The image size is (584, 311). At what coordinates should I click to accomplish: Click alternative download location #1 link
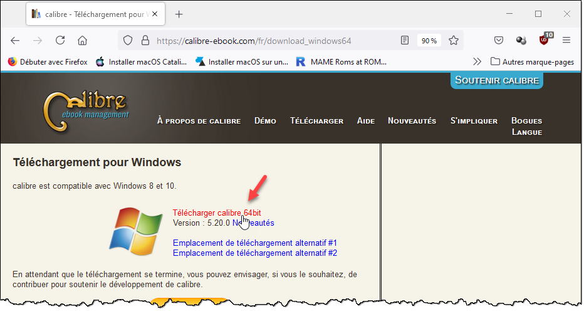tap(255, 243)
